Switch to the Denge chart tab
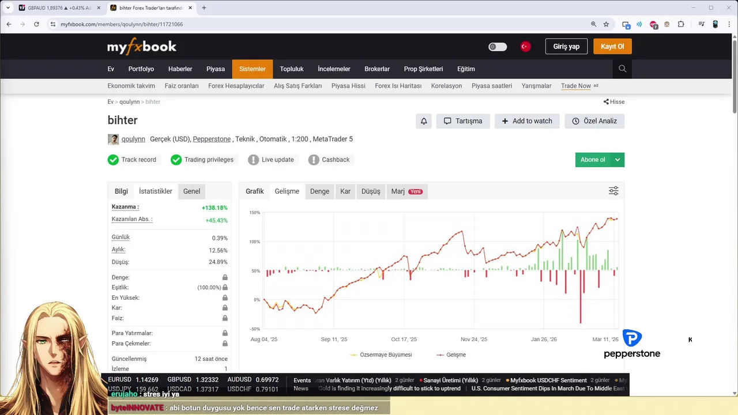 point(319,191)
